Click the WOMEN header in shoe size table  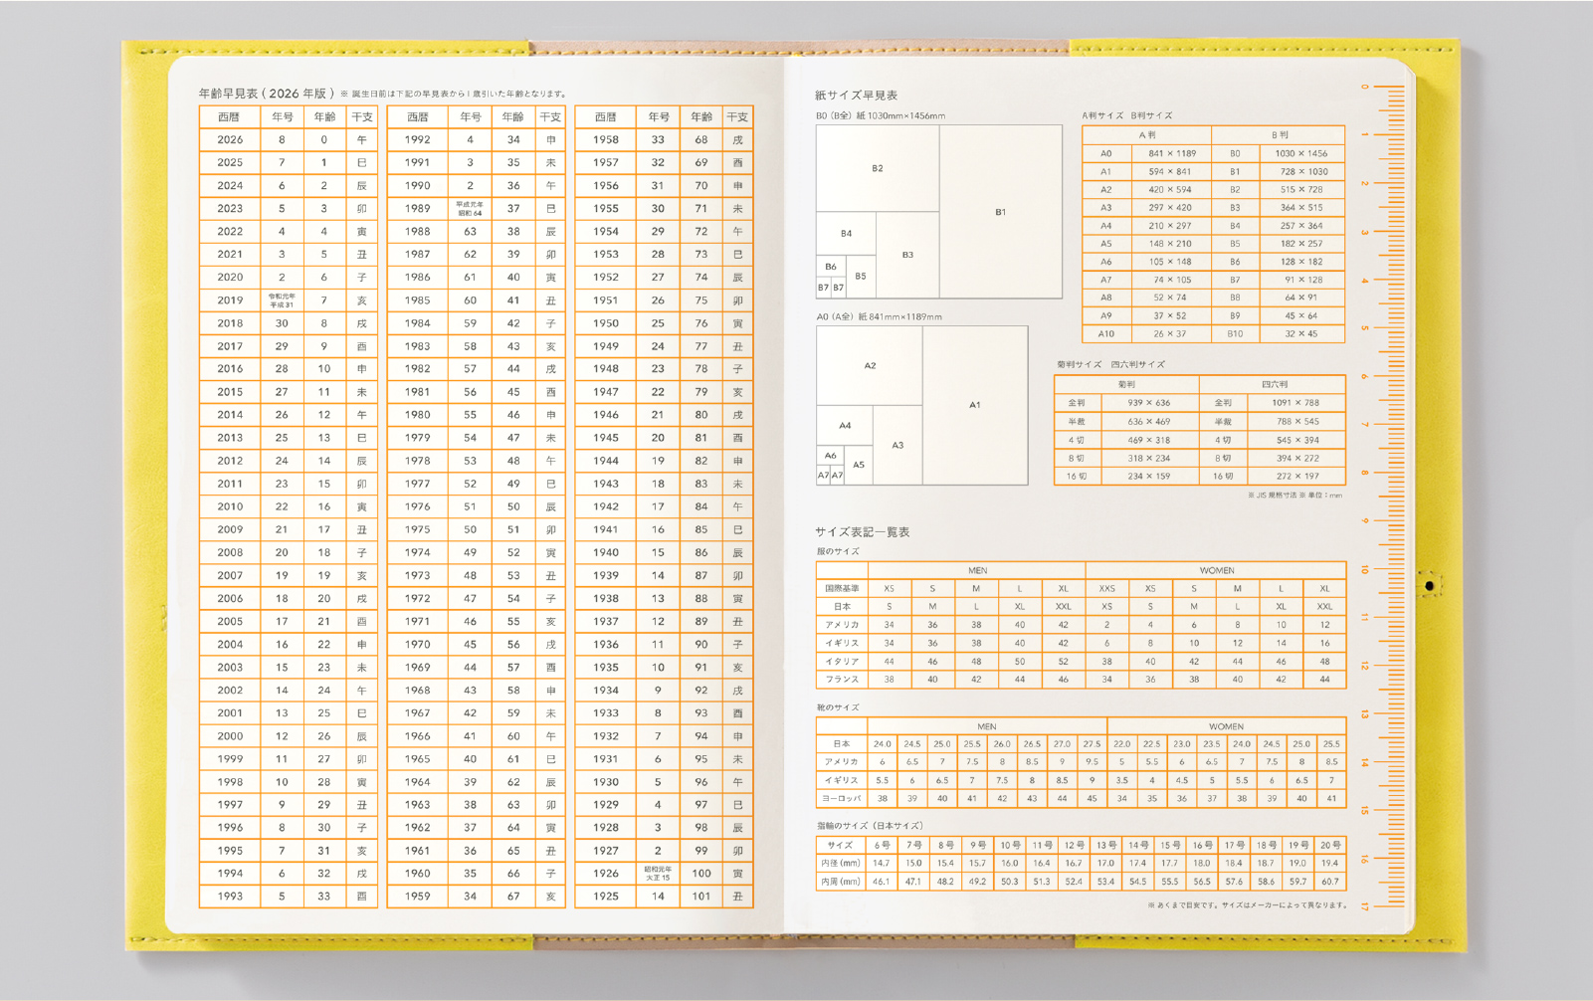[1226, 726]
